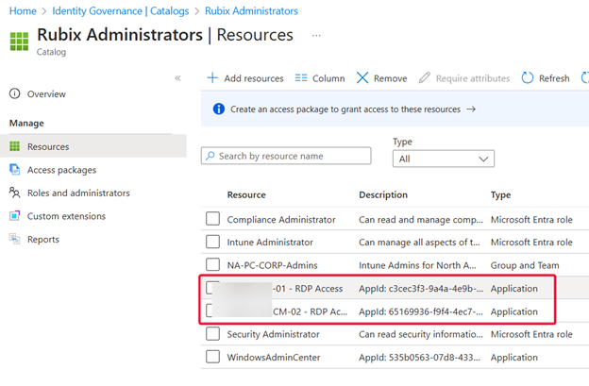Click the Refresh button label
The height and width of the screenshot is (386, 589).
tap(554, 78)
